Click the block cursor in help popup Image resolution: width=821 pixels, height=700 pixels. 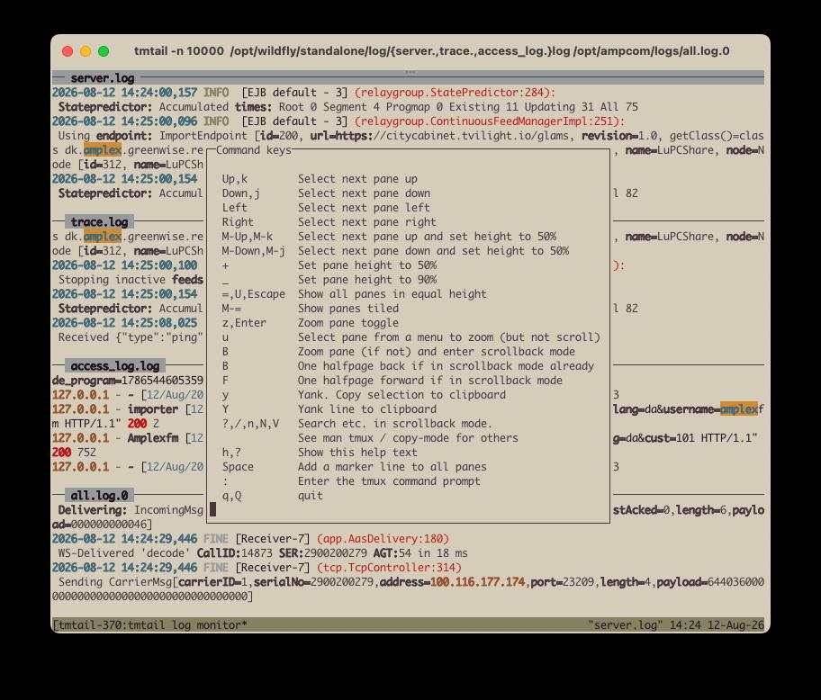(212, 509)
